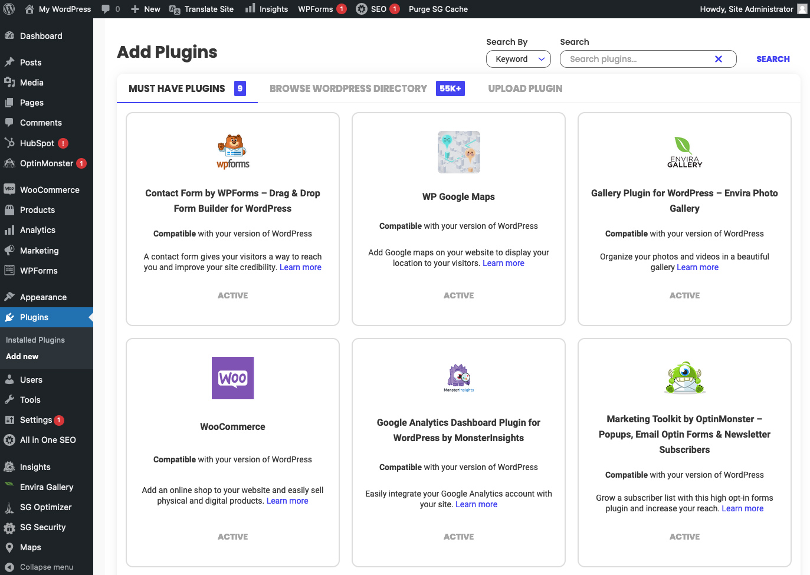Open Dashboard from the sidebar
Viewport: 810px width, 575px height.
[47, 36]
